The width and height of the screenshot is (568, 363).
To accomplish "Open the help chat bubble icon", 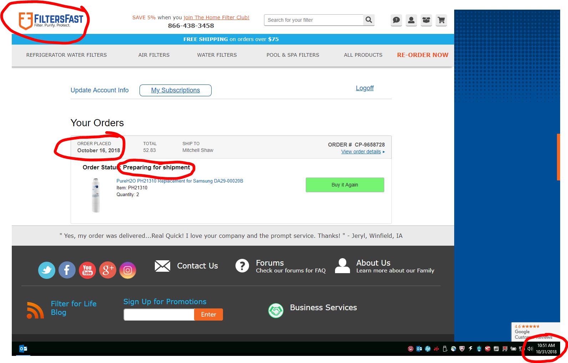I will point(396,20).
